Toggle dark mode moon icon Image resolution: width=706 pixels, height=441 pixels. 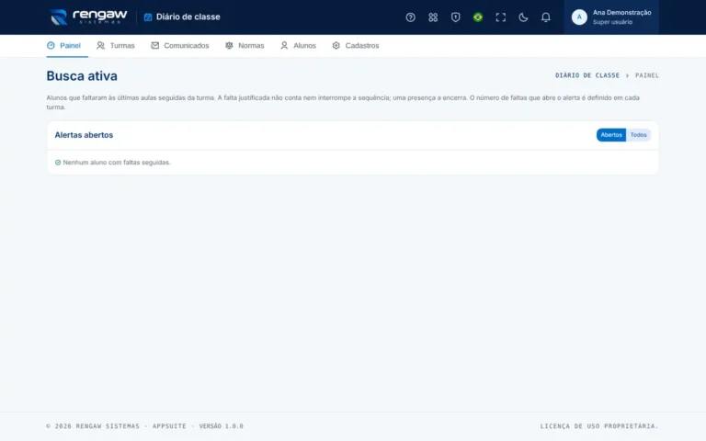[523, 17]
